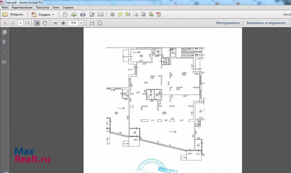Toggle the Signatures side panel
291x173 pixels.
[x=5, y=63]
